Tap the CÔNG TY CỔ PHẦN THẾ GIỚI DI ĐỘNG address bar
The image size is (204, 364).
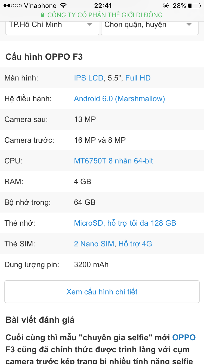click(105, 15)
